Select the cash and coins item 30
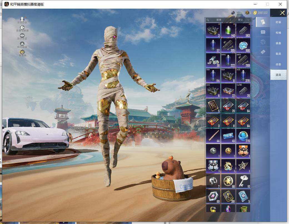Image resolution: width=289 pixels, height=224 pixels. click(x=213, y=60)
